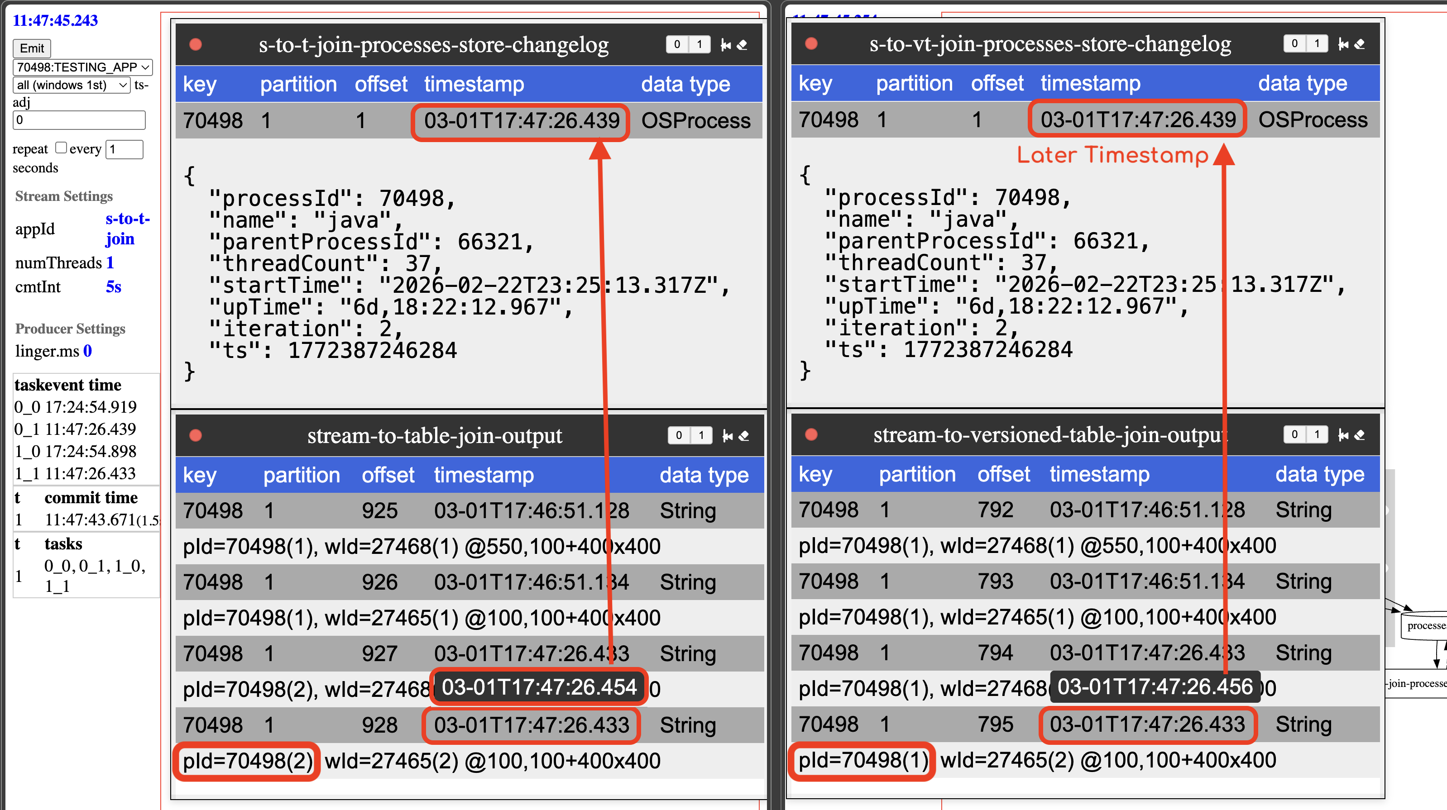The height and width of the screenshot is (810, 1447).
Task: Select partition 0 on stream-to-versioned-table-join-output
Action: pyautogui.click(x=1295, y=434)
